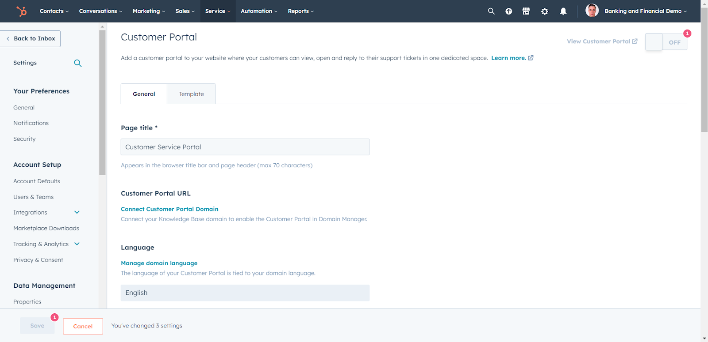Click the 'Customer Portal URL' heading
Viewport: 708px width, 342px height.
pyautogui.click(x=156, y=193)
